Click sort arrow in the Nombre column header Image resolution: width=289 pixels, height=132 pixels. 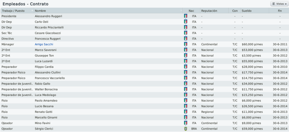coord(181,10)
